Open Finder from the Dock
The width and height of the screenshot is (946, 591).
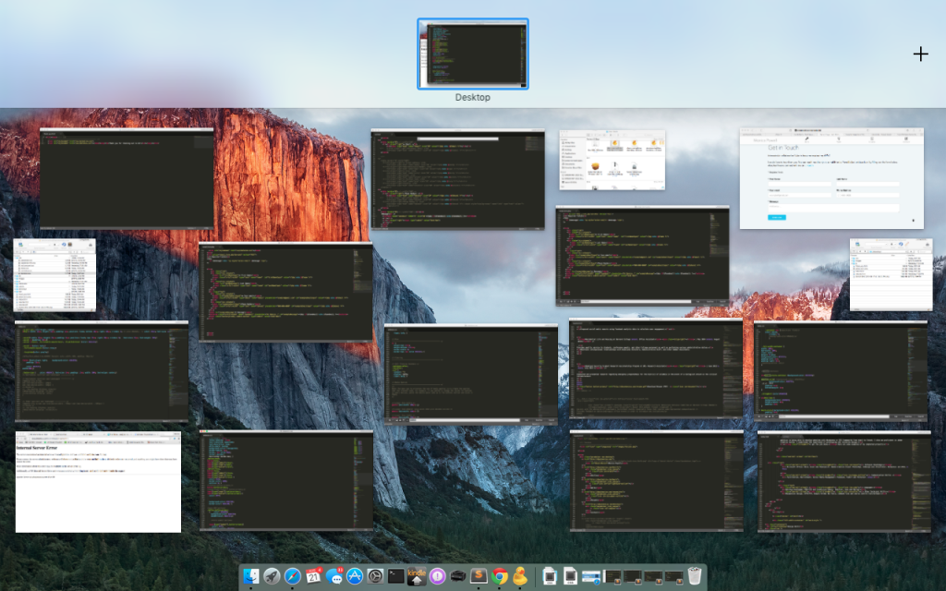coord(251,577)
